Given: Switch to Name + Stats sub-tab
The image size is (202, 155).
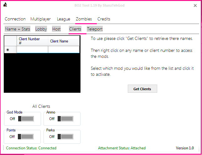Looking at the screenshot, I should click(x=18, y=29).
